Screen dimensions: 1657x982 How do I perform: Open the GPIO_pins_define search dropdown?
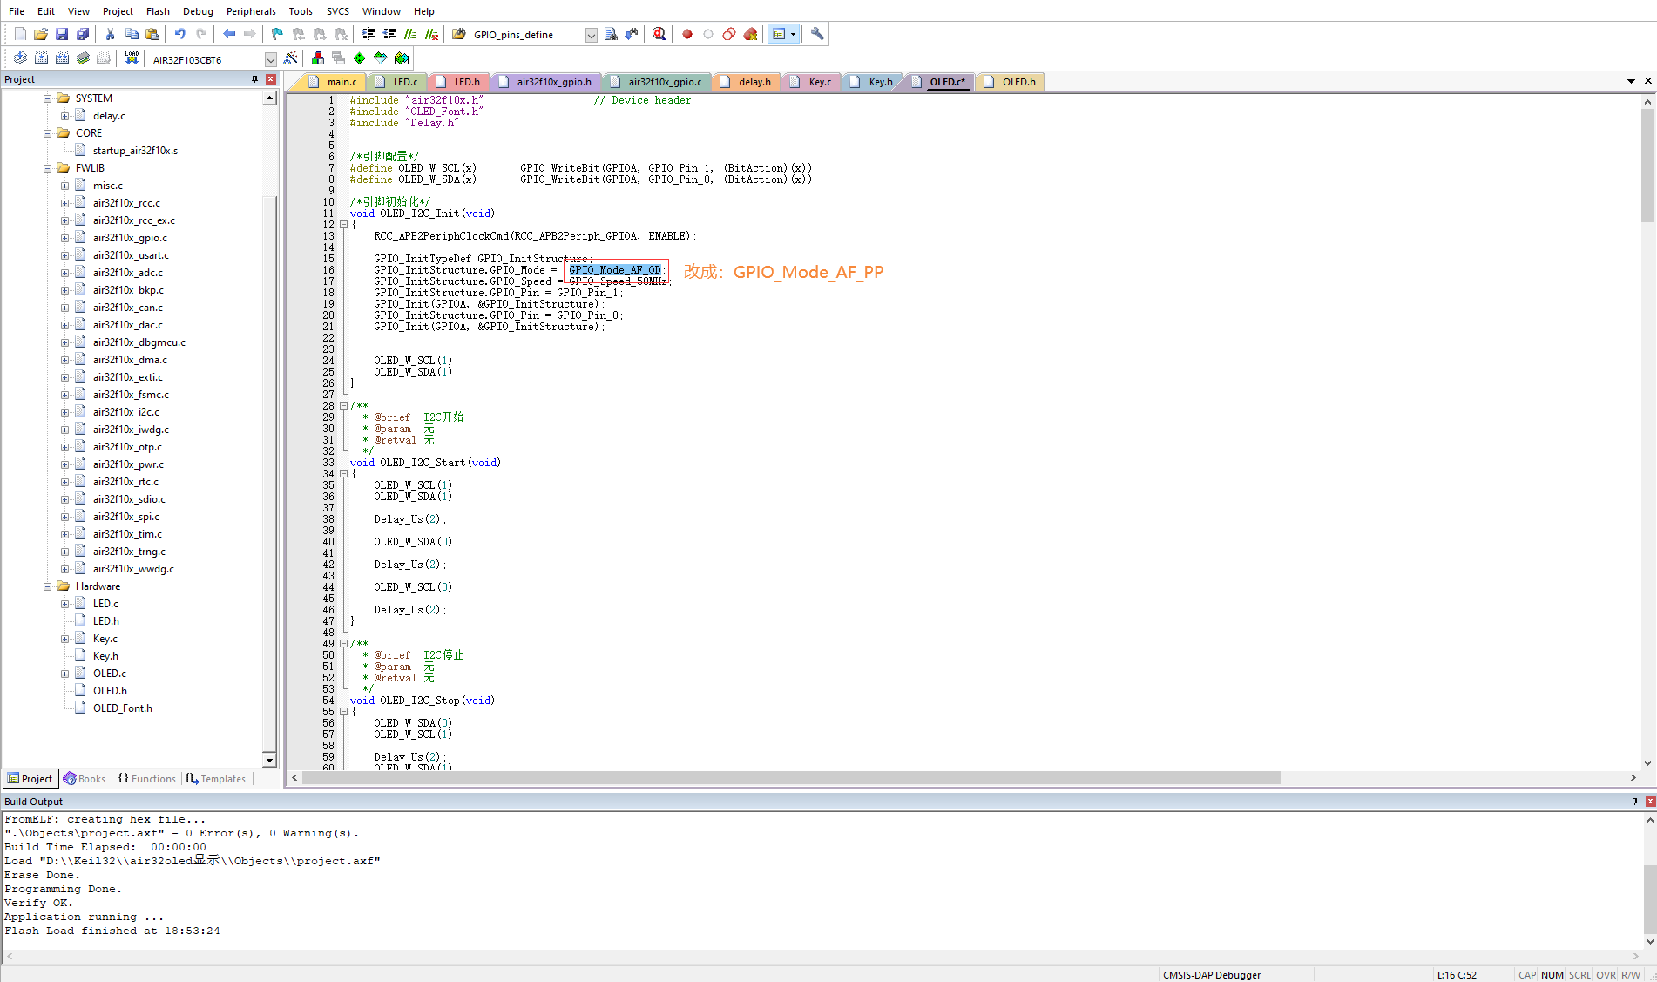591,35
